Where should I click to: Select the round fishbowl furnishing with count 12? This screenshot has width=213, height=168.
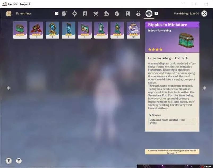pyautogui.click(x=133, y=30)
